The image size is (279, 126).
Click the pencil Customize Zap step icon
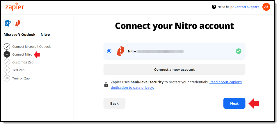coord(7,62)
